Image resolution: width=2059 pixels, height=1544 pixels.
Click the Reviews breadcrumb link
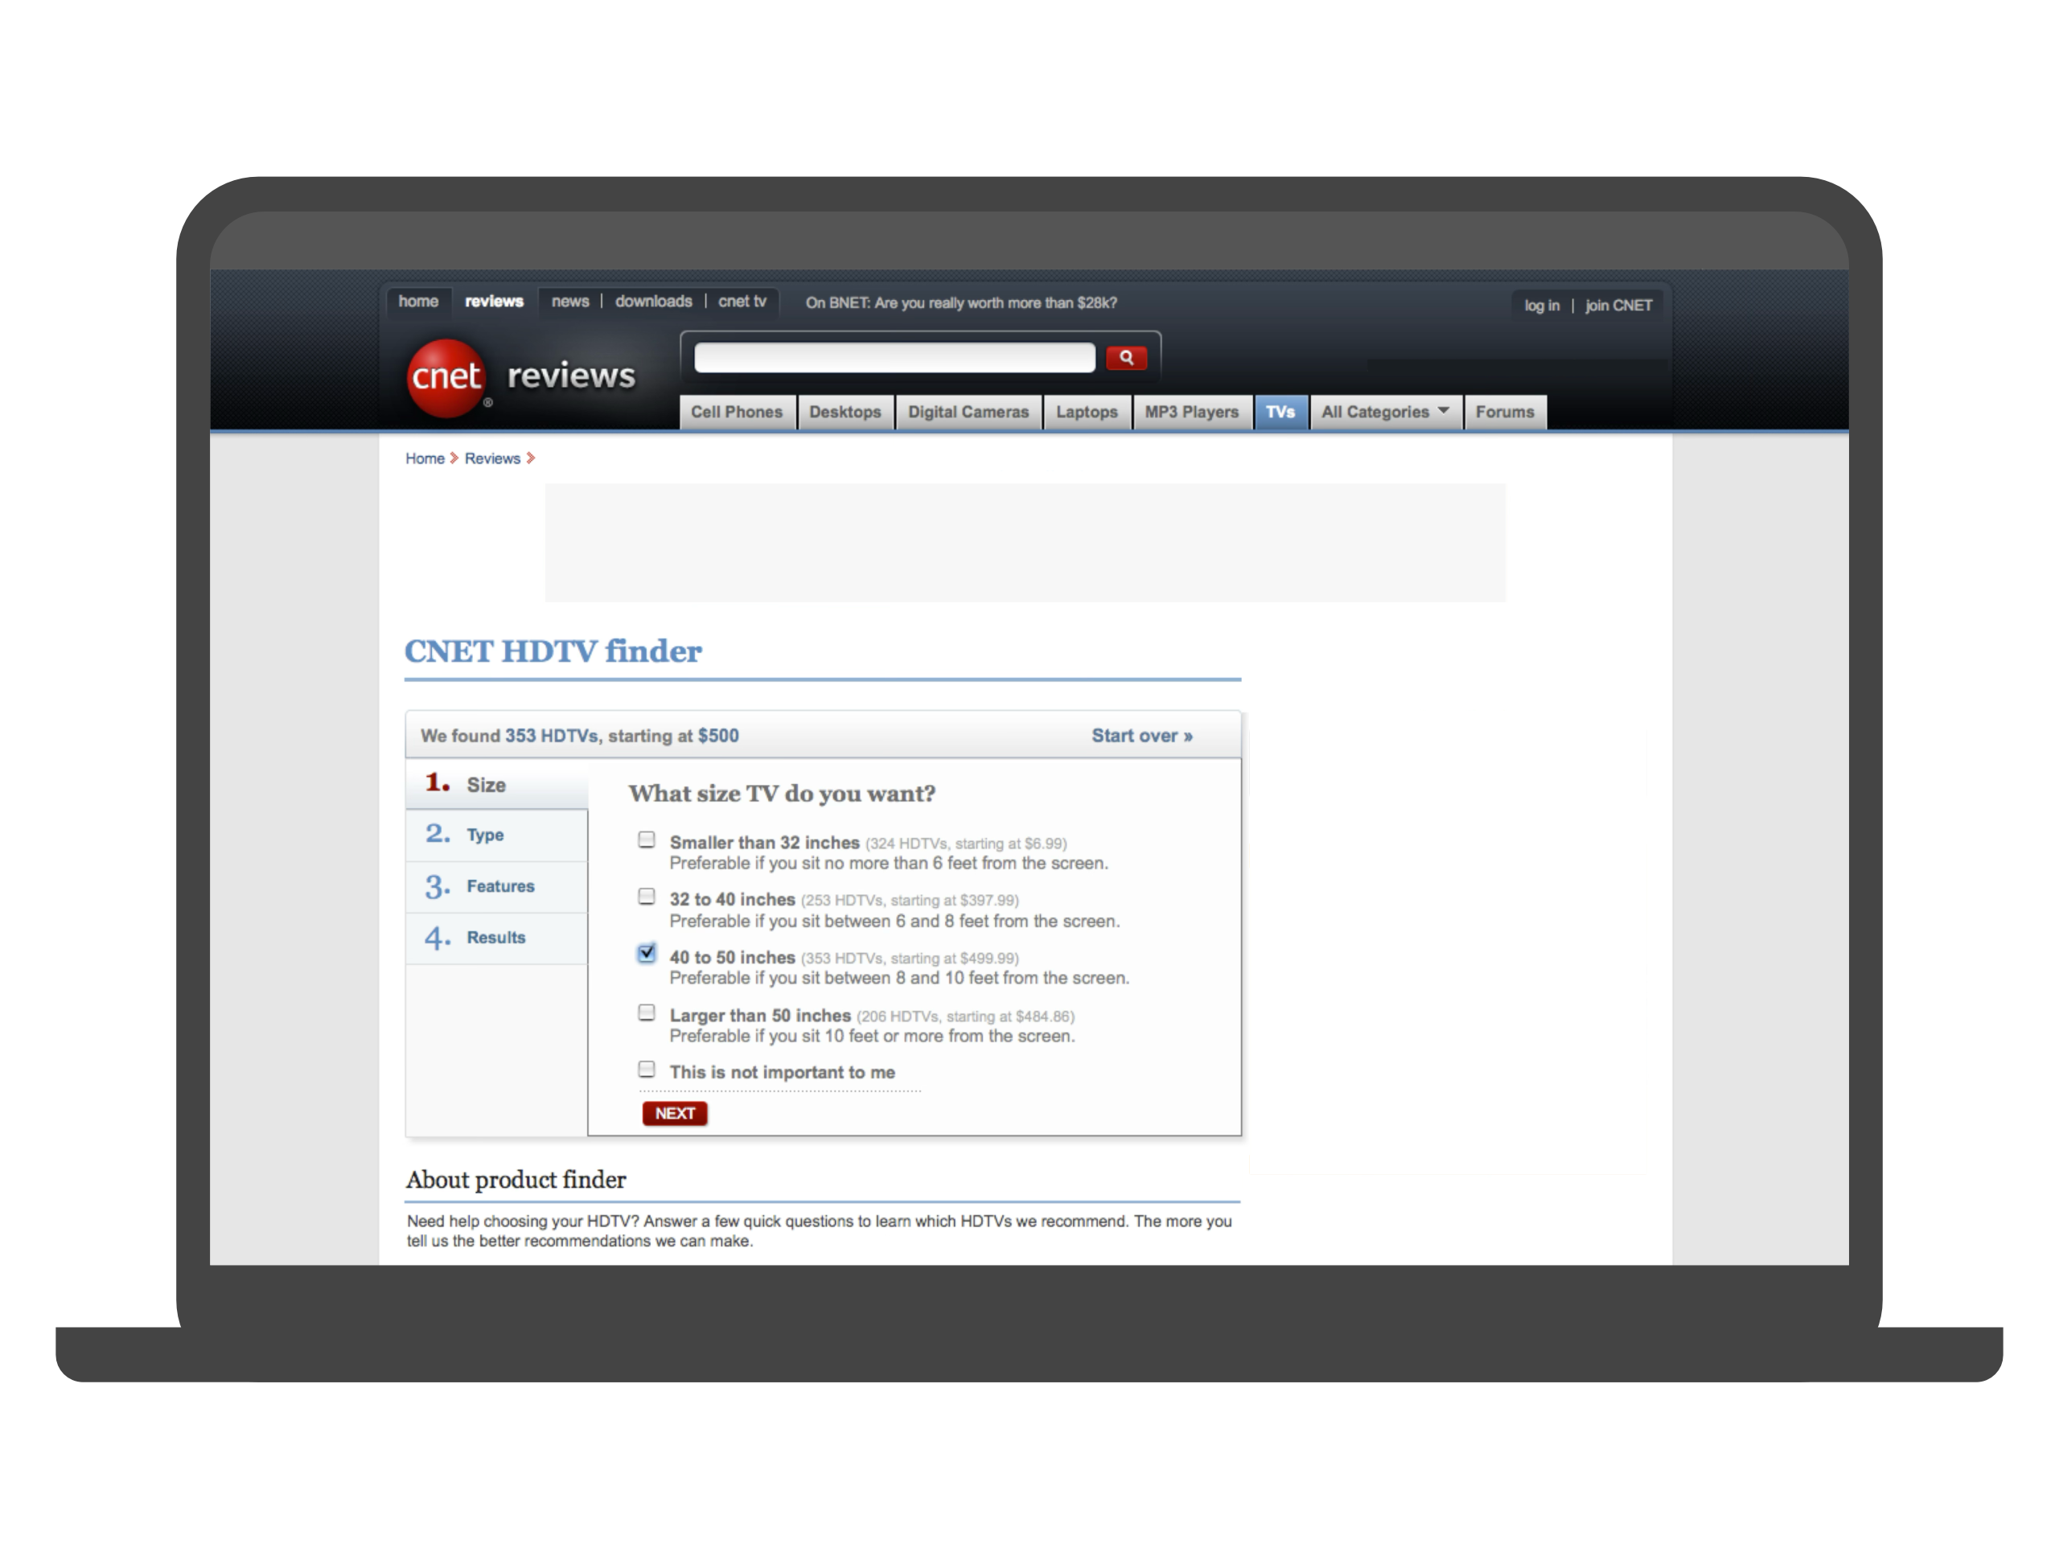point(492,459)
